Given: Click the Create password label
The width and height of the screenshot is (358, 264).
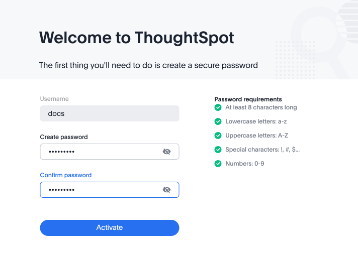Looking at the screenshot, I should pyautogui.click(x=64, y=137).
